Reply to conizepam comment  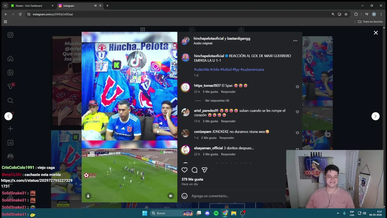(226, 138)
